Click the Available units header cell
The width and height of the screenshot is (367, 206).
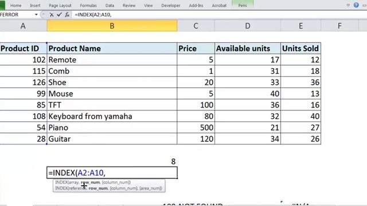point(248,48)
